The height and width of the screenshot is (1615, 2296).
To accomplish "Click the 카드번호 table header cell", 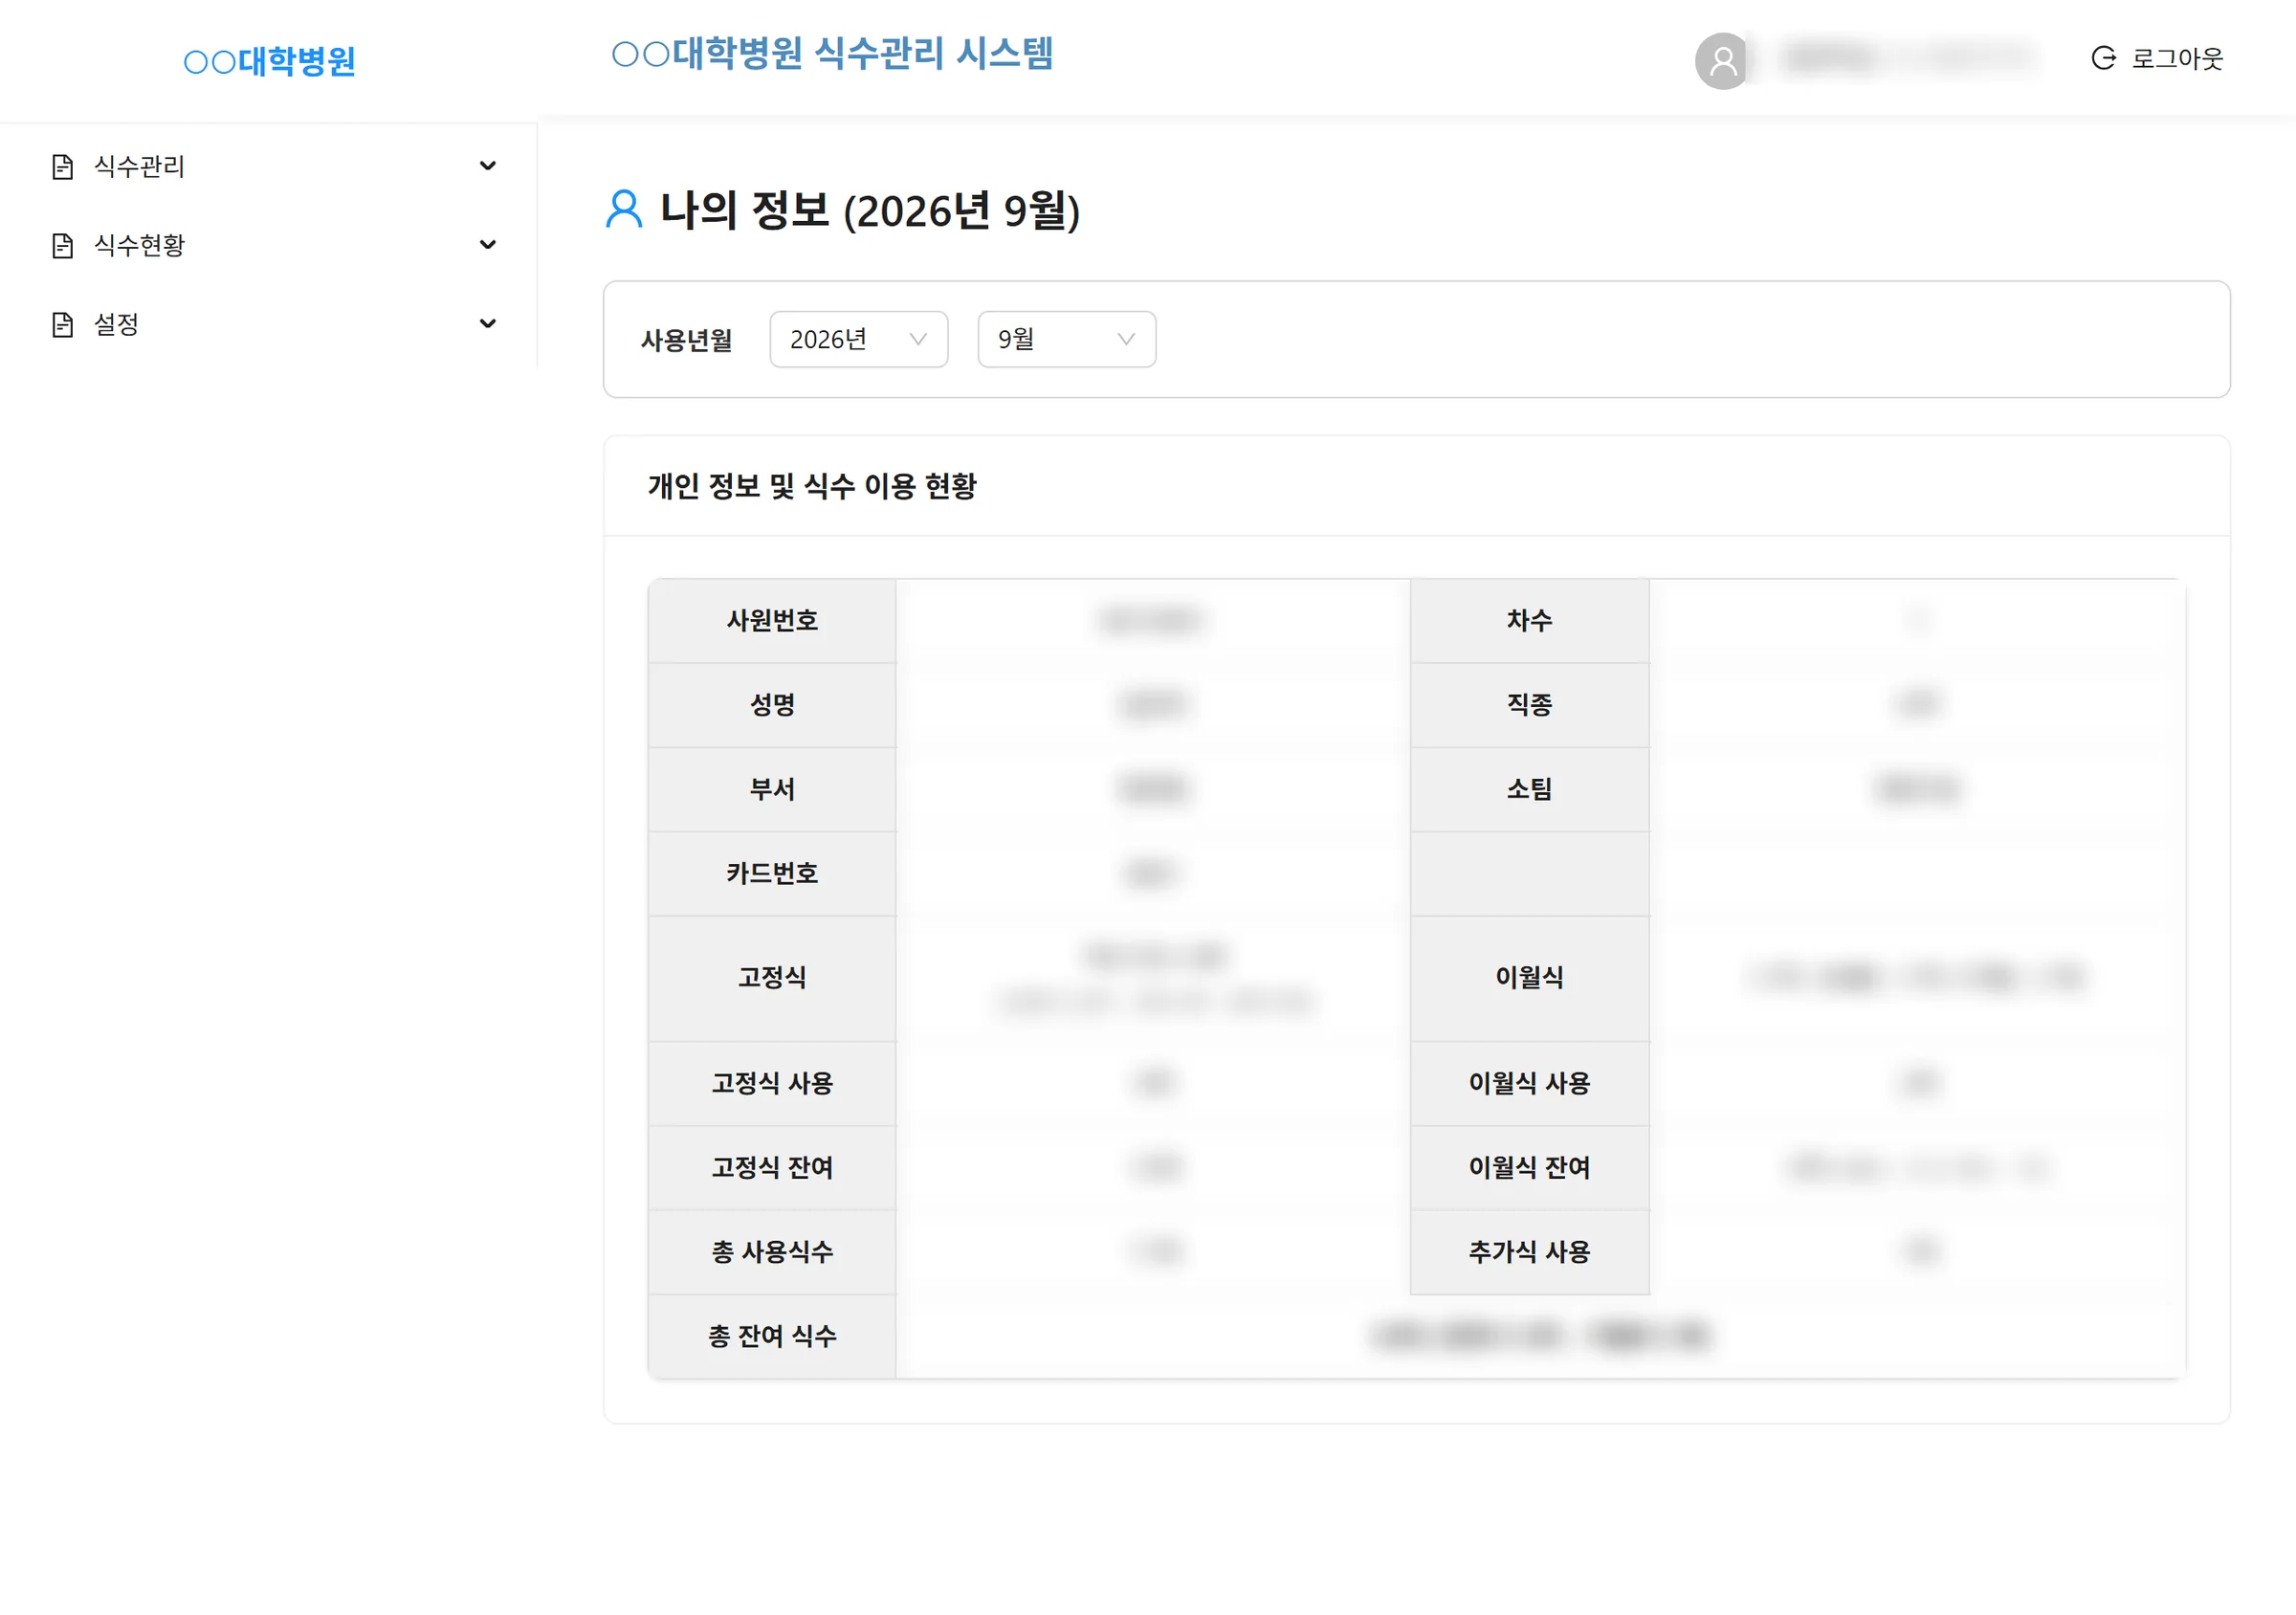I will point(772,874).
